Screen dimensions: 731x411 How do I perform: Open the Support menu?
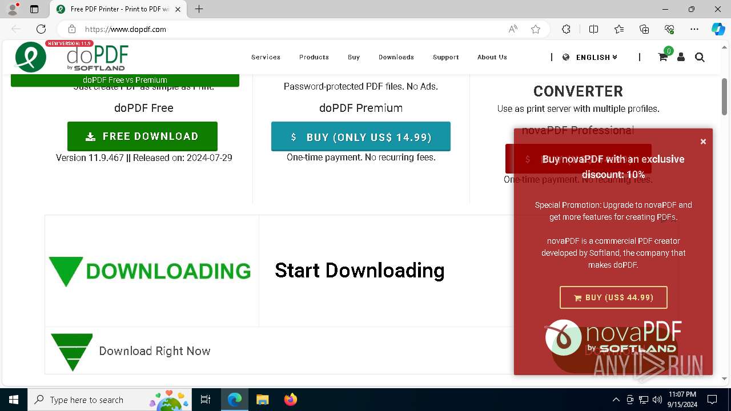coord(446,57)
